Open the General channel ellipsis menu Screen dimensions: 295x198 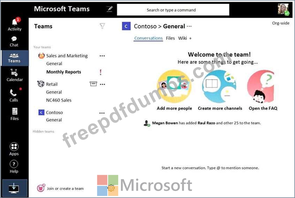tap(189, 26)
